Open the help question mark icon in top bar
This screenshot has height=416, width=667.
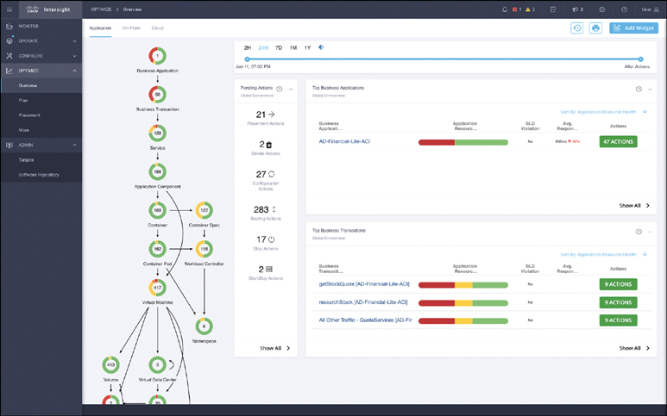tap(624, 9)
